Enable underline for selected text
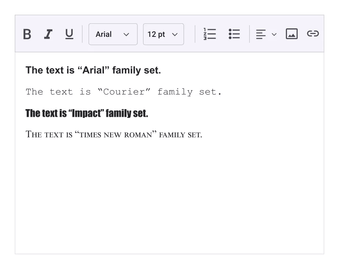 (x=69, y=34)
